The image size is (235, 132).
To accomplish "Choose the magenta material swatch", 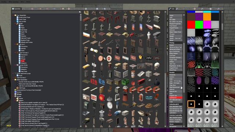I will point(207,25).
